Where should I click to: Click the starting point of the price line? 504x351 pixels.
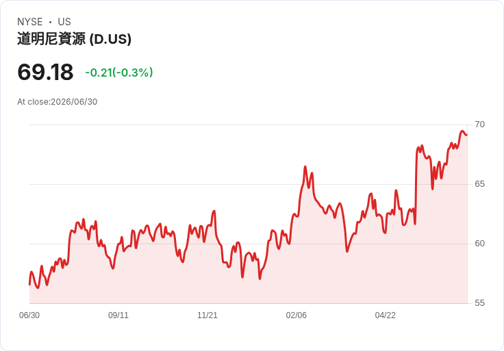coord(29,285)
